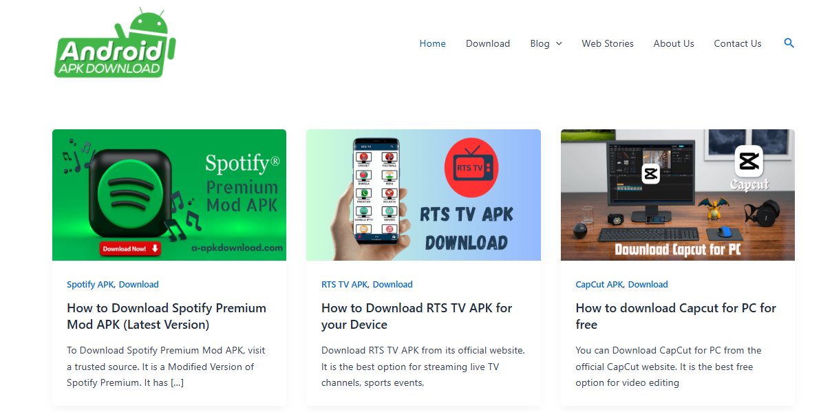Click Download category under RTS TV post
Viewport: 821px width, 412px height.
[x=392, y=284]
